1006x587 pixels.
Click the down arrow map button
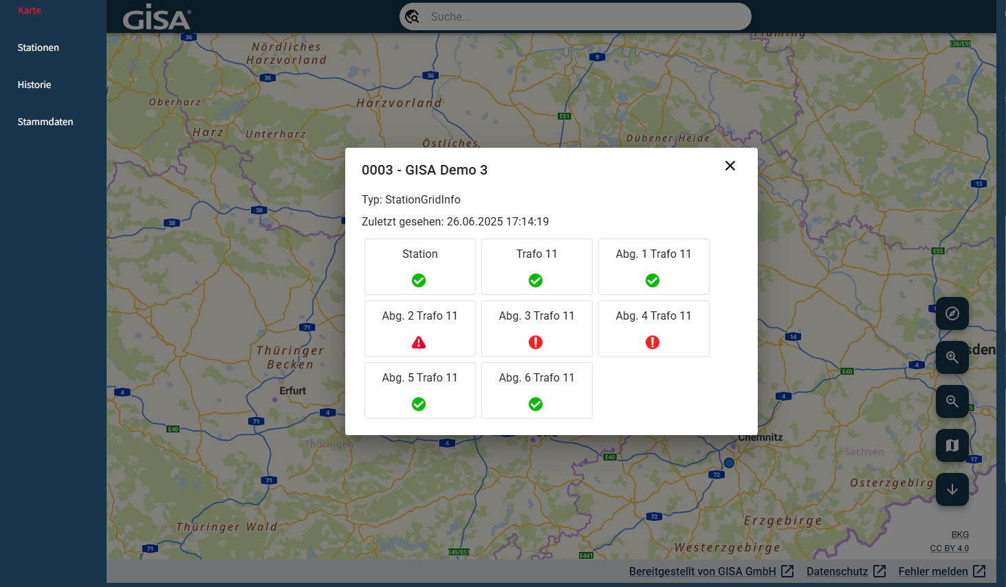click(952, 489)
